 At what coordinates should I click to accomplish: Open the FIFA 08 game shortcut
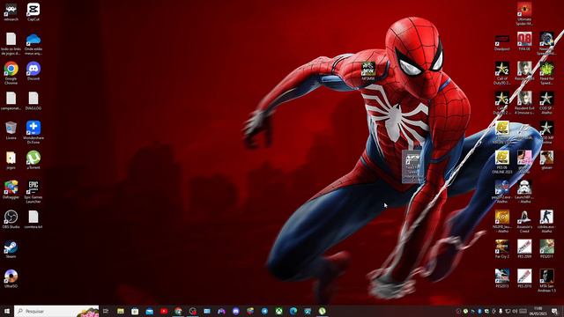[524, 41]
